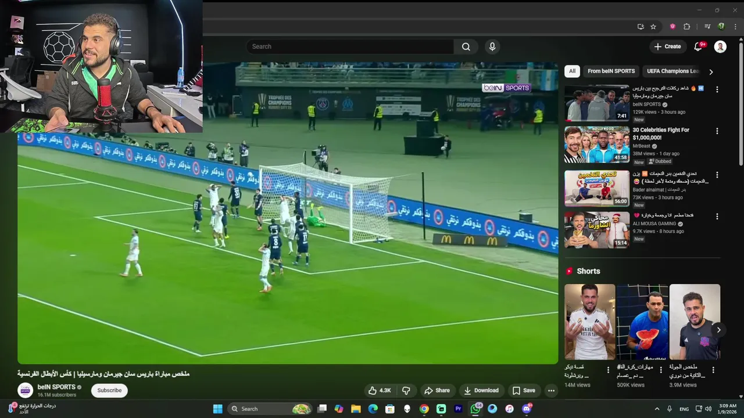
Task: Open beIN SPORTS channel avatar
Action: pyautogui.click(x=25, y=390)
